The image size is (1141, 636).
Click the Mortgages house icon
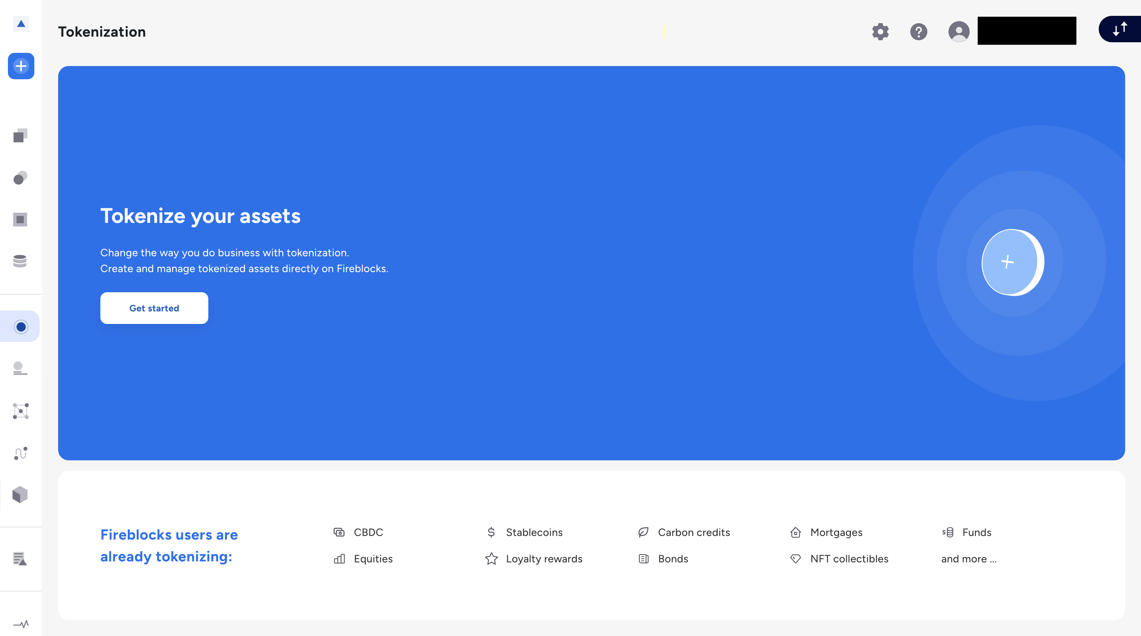796,532
